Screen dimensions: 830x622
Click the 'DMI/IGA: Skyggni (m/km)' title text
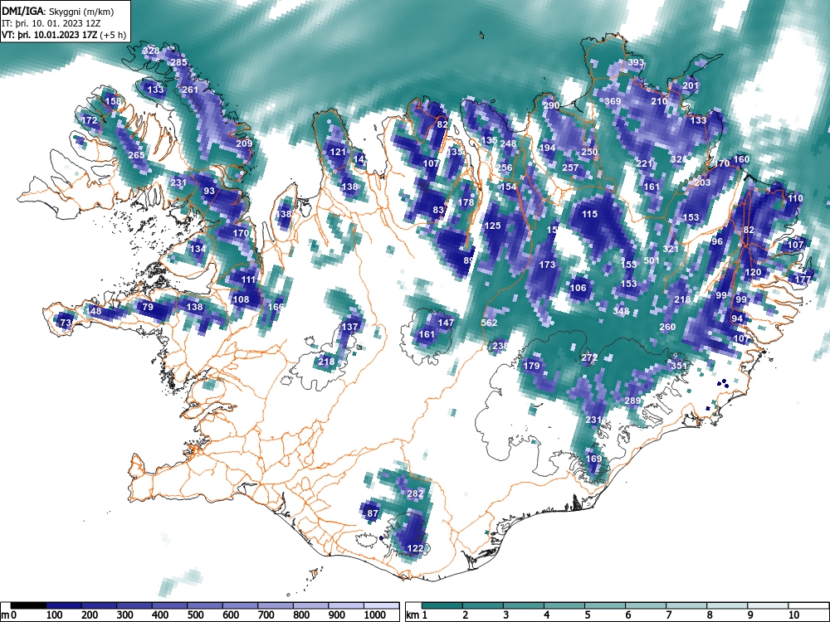point(58,11)
